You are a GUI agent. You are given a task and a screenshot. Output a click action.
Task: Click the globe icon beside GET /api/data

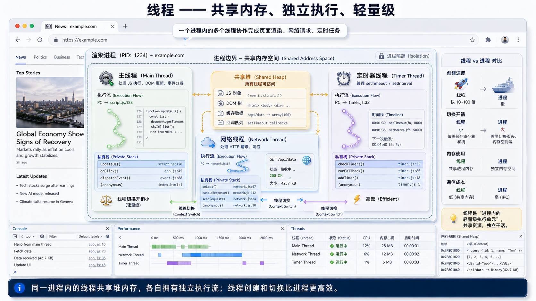pos(307,160)
